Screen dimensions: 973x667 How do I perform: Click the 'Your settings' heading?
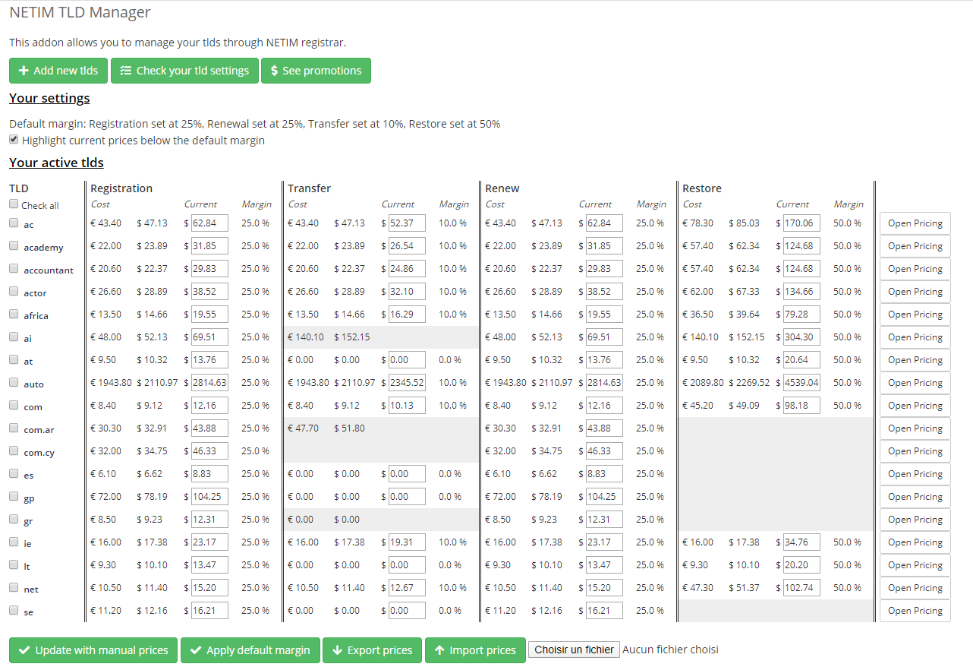point(49,98)
